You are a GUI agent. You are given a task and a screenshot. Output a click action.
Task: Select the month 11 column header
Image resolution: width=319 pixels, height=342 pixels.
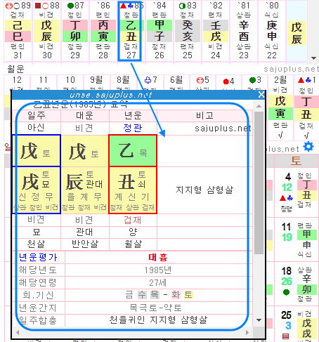pos(44,80)
